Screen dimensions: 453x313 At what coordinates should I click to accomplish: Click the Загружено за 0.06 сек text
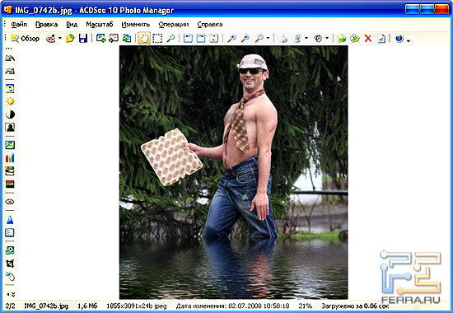point(355,306)
